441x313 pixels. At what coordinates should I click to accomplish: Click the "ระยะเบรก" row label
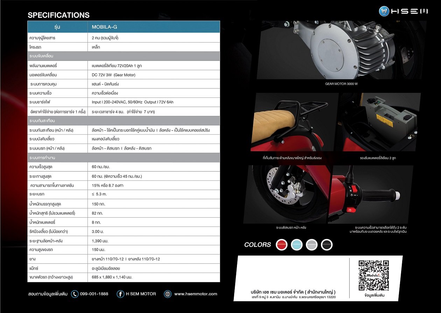pyautogui.click(x=37, y=194)
